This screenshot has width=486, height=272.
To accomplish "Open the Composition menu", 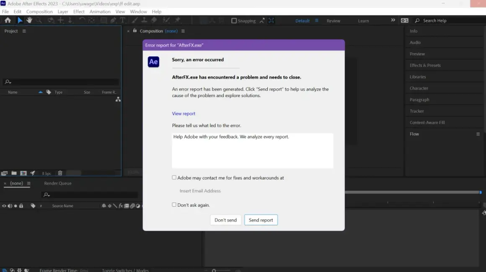I will 39,11.
